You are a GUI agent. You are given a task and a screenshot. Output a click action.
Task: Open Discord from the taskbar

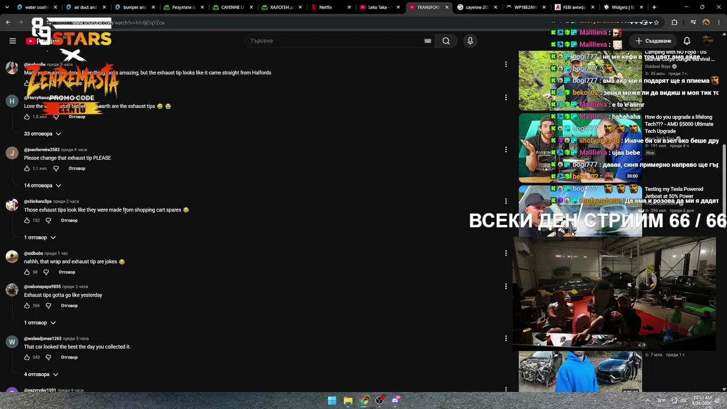pyautogui.click(x=396, y=400)
